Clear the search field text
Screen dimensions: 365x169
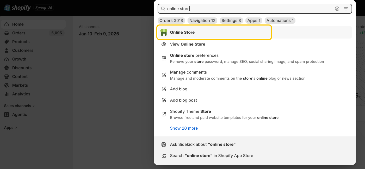tap(337, 9)
